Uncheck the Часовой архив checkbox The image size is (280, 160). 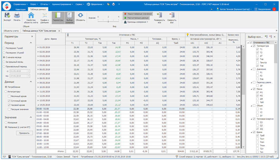click(9, 105)
